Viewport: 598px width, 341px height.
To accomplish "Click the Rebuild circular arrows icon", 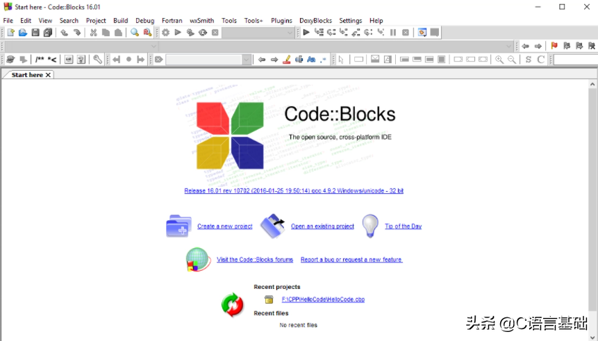I will click(203, 33).
